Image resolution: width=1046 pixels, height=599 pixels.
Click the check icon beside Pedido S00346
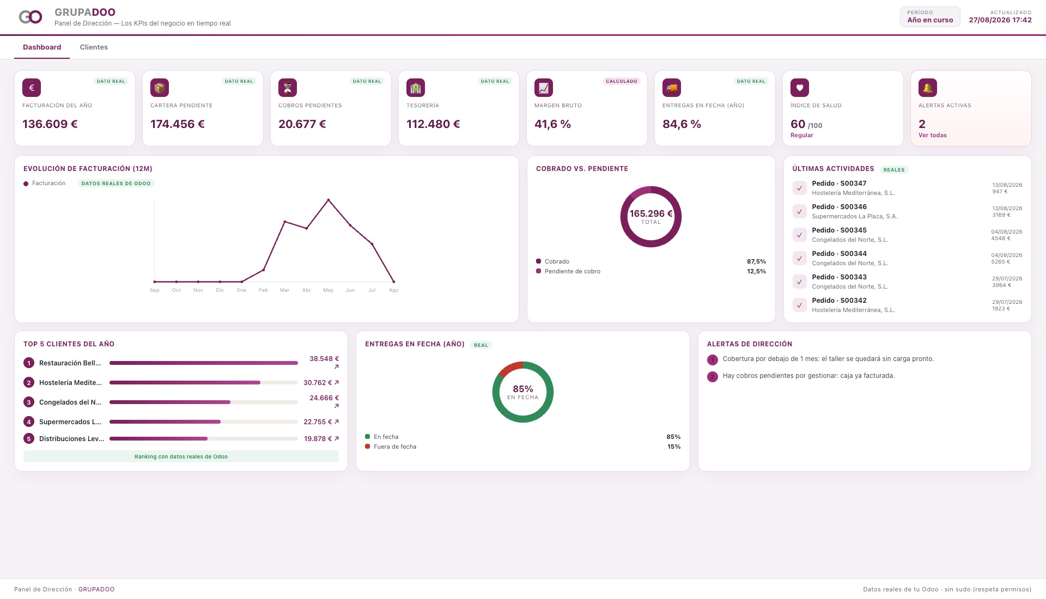799,211
